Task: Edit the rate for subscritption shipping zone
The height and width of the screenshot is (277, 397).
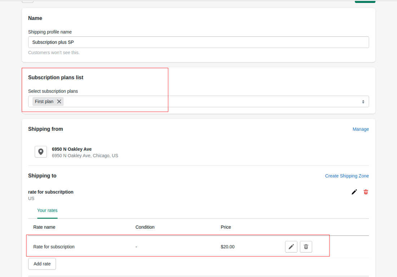Action: pyautogui.click(x=354, y=192)
